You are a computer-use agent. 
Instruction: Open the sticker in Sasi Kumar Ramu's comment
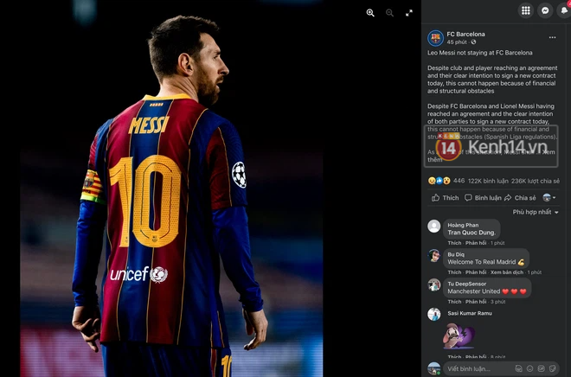click(x=459, y=336)
